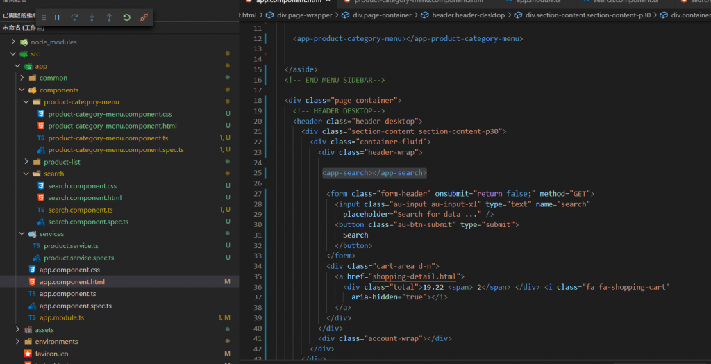Screen dimensions: 711x364
Task: Click the CSS icon beside app.component.css
Action: click(x=32, y=270)
